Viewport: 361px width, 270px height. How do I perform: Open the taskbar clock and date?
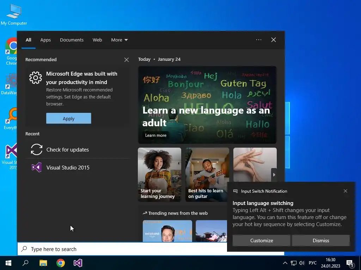click(330, 263)
